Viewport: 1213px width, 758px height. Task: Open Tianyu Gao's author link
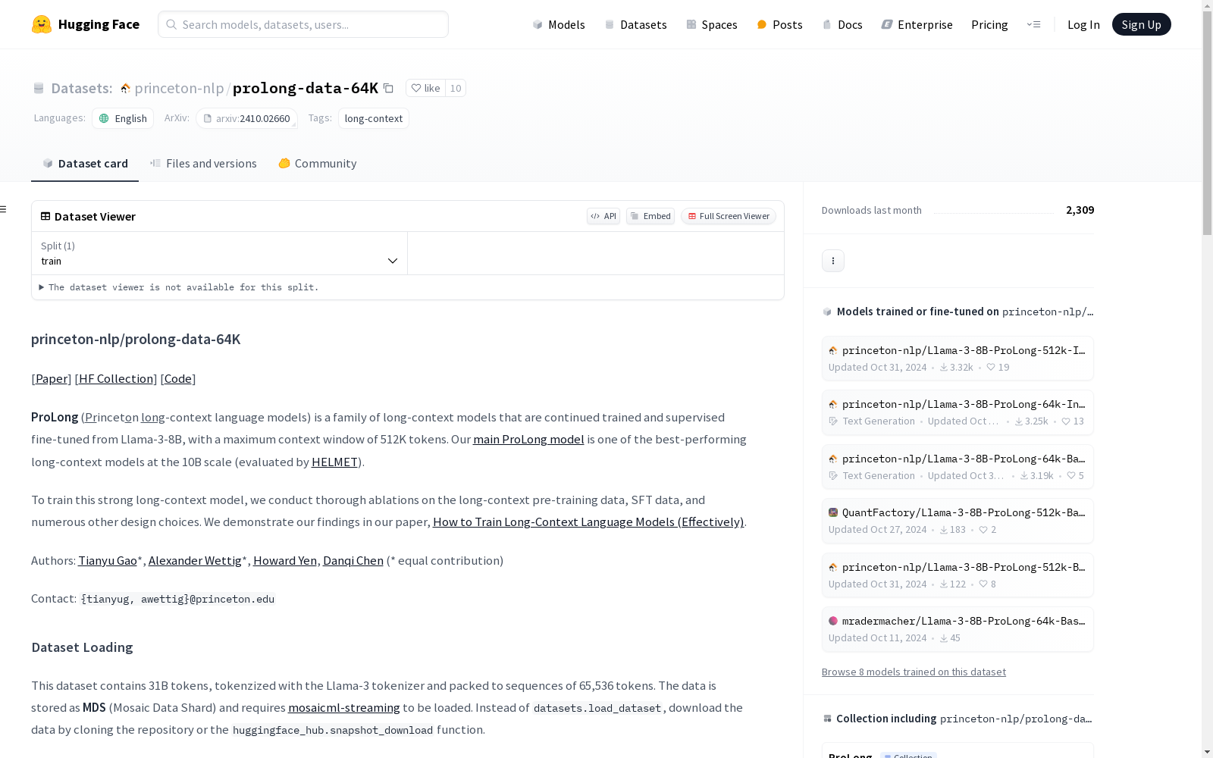click(x=108, y=560)
